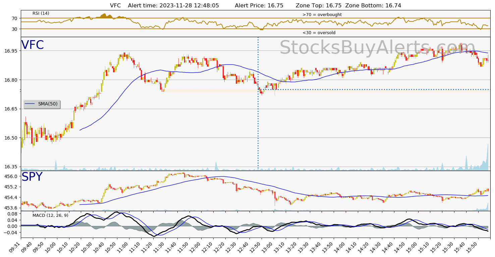Viewport: 495px width, 257px height.
Task: Select the MACD axis value 0.08
Action: [13, 213]
